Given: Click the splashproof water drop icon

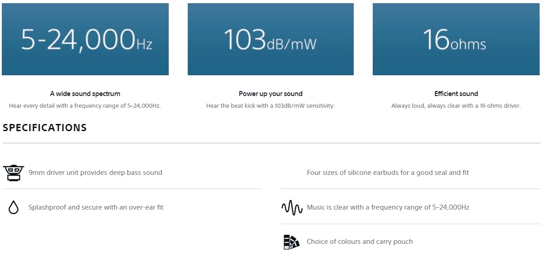Looking at the screenshot, I should (x=13, y=208).
